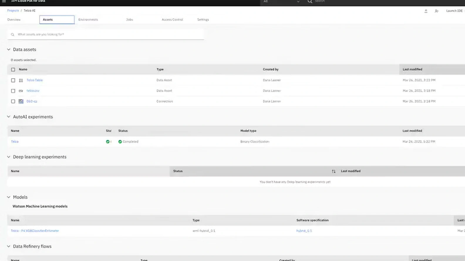The width and height of the screenshot is (465, 261).
Task: Tick the checkbox for telco.csv
Action: [x=13, y=91]
